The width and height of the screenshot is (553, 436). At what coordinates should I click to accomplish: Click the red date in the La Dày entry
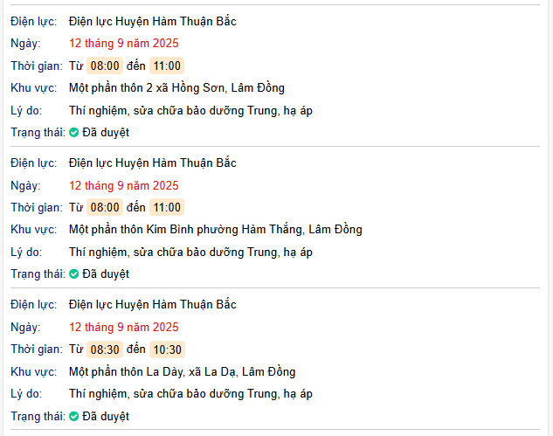(x=124, y=327)
